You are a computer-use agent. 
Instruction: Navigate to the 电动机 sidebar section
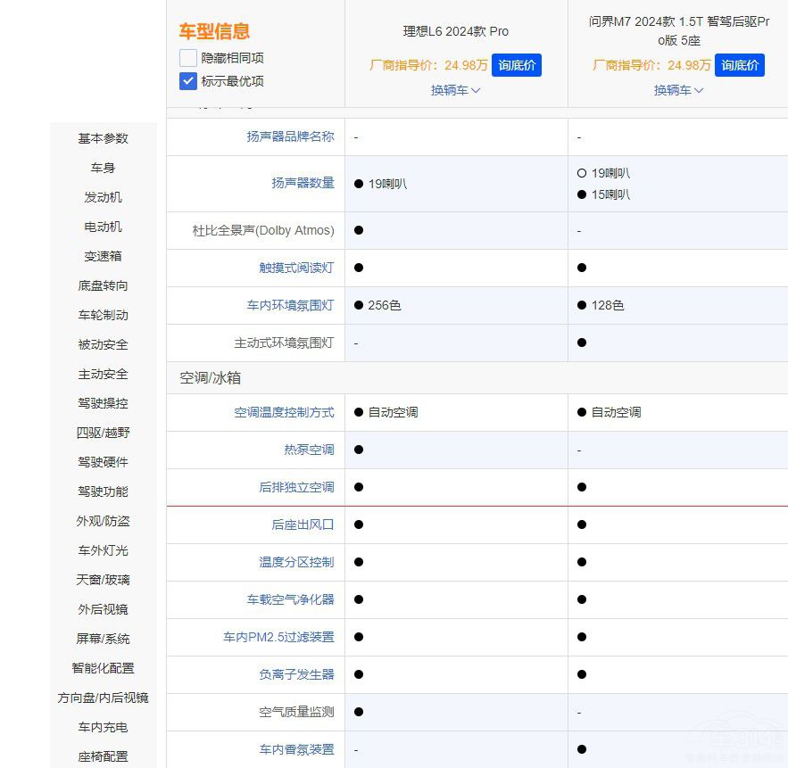(x=102, y=227)
